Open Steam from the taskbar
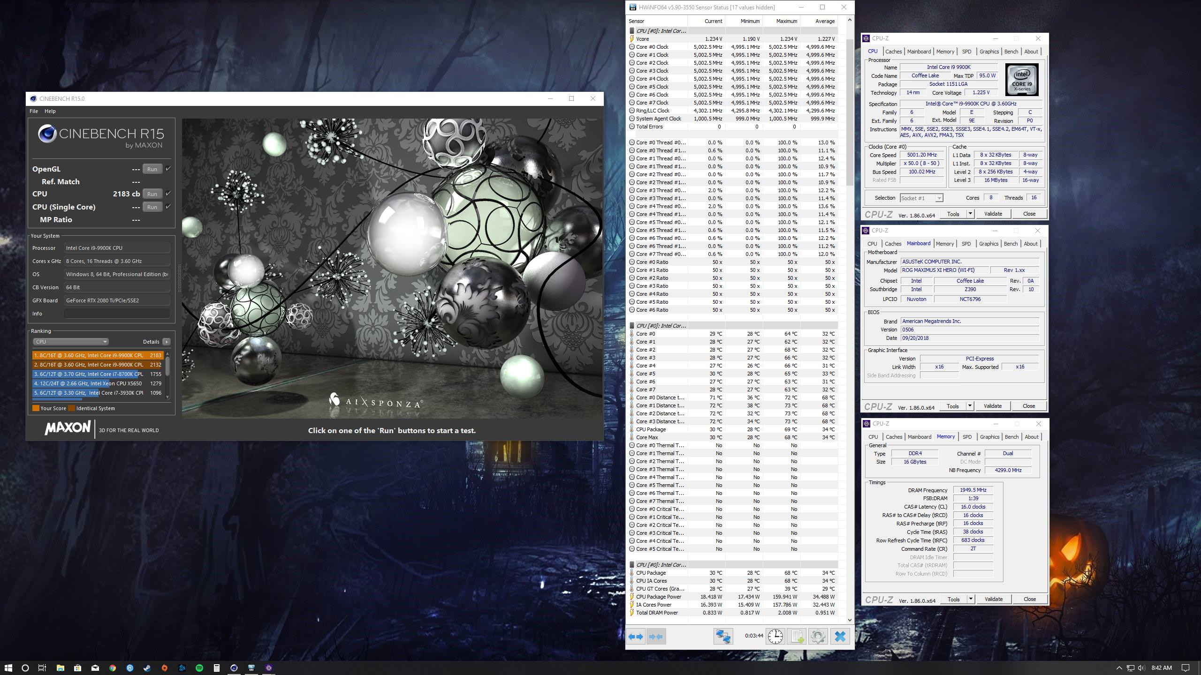This screenshot has height=675, width=1201. pos(147,667)
